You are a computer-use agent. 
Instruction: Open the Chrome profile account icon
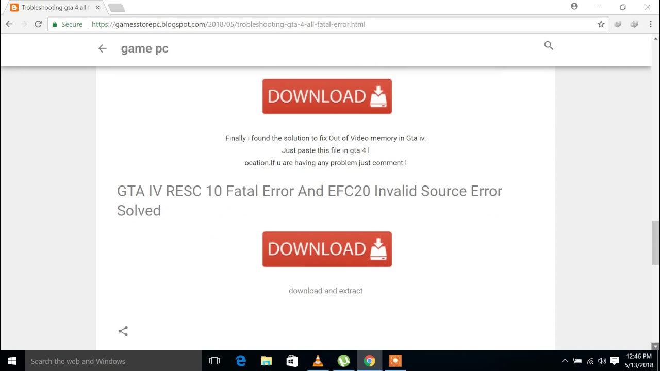[x=574, y=7]
